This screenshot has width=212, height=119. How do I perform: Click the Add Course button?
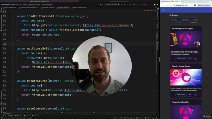(x=174, y=19)
